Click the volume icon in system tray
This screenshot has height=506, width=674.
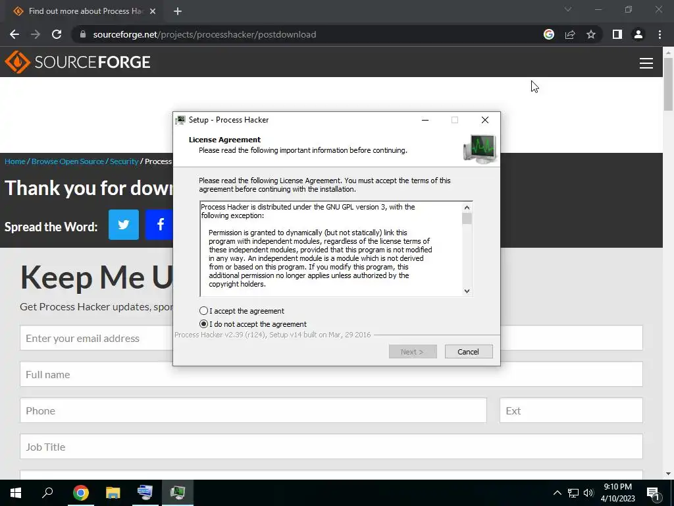pos(588,493)
